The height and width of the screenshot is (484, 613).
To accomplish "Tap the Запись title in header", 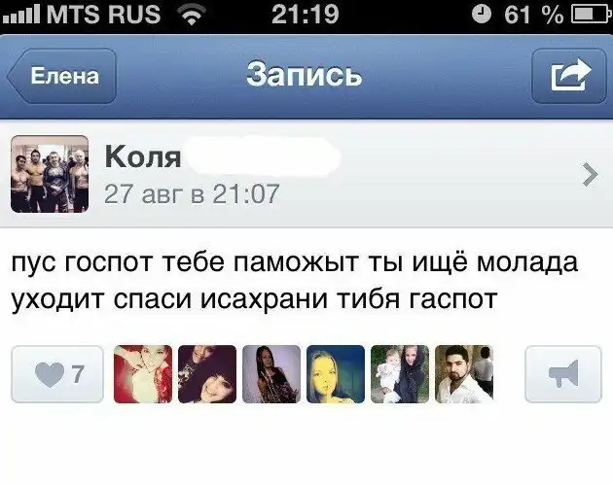I will [x=305, y=75].
